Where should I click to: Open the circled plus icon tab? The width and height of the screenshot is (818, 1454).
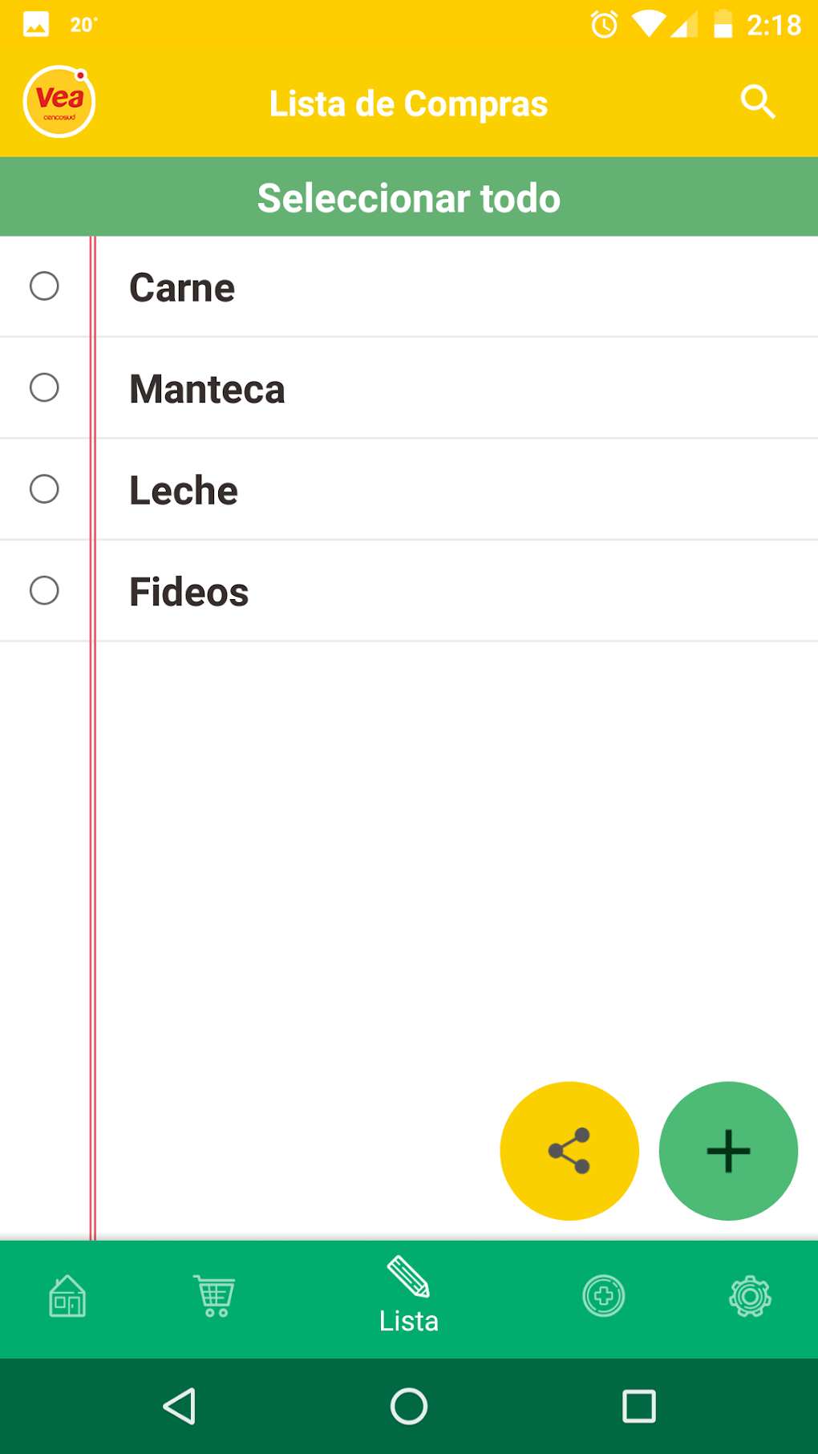pyautogui.click(x=603, y=1296)
